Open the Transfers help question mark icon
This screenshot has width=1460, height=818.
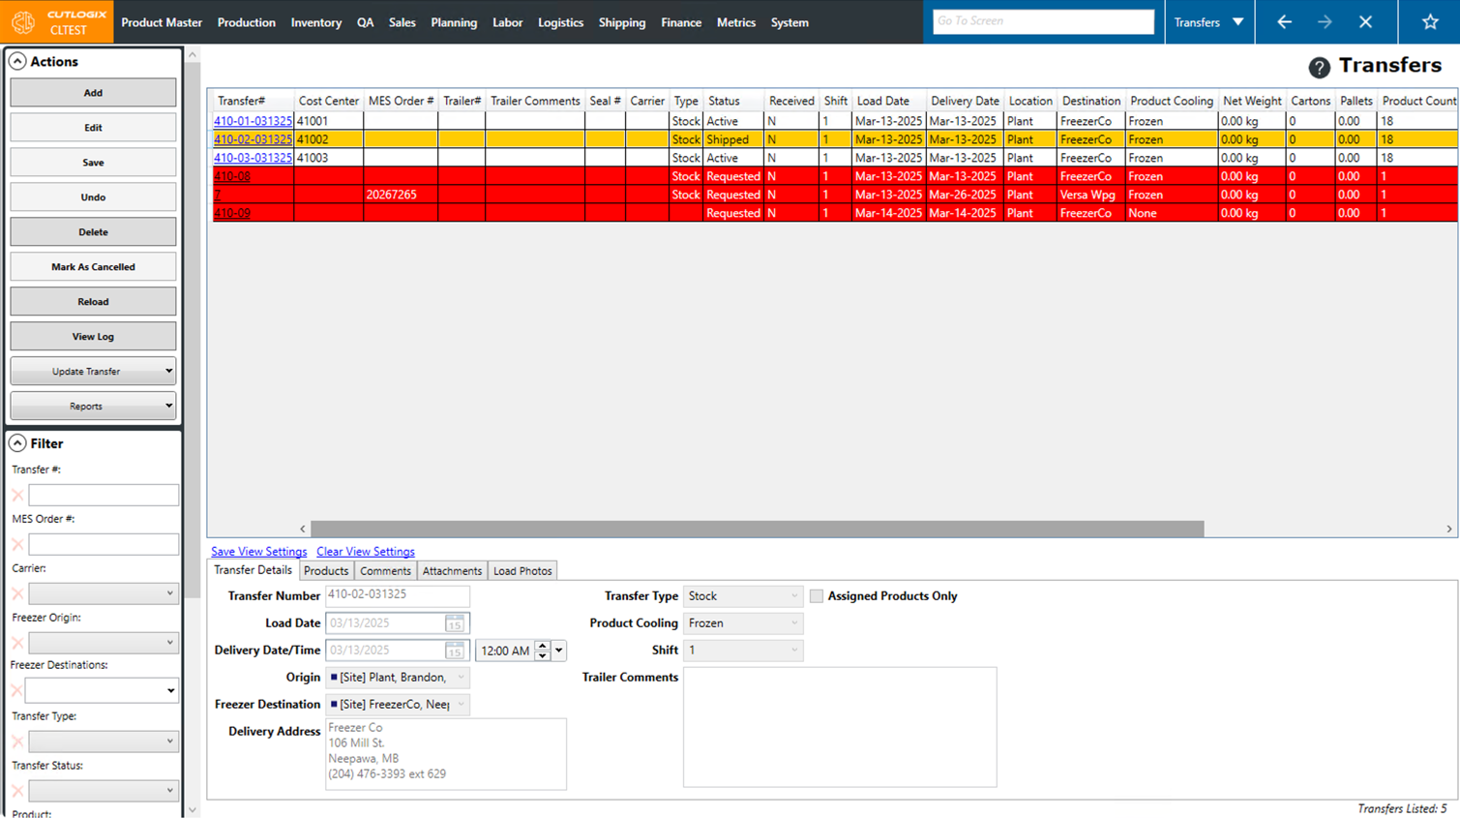1319,67
